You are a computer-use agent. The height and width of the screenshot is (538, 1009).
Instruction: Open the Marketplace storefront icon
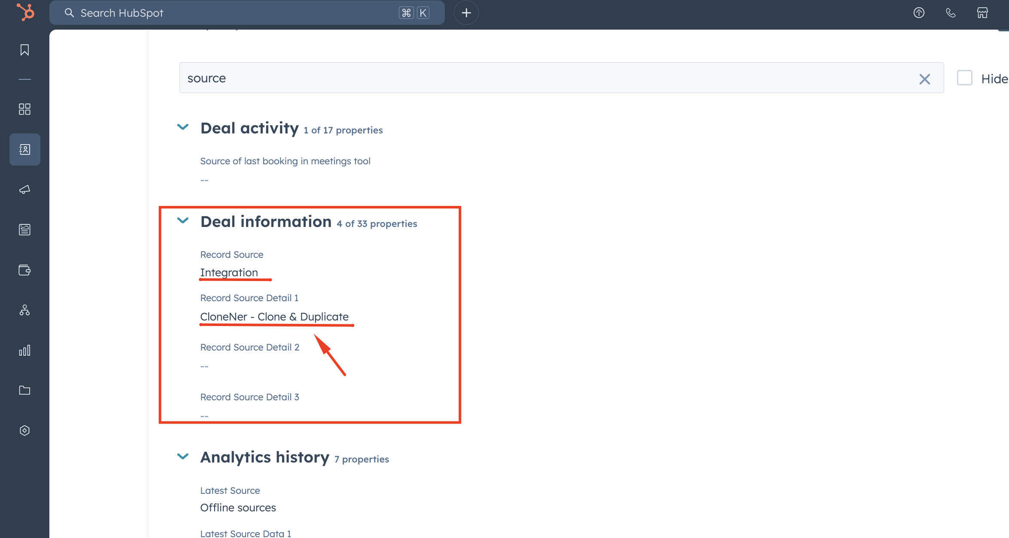[982, 13]
